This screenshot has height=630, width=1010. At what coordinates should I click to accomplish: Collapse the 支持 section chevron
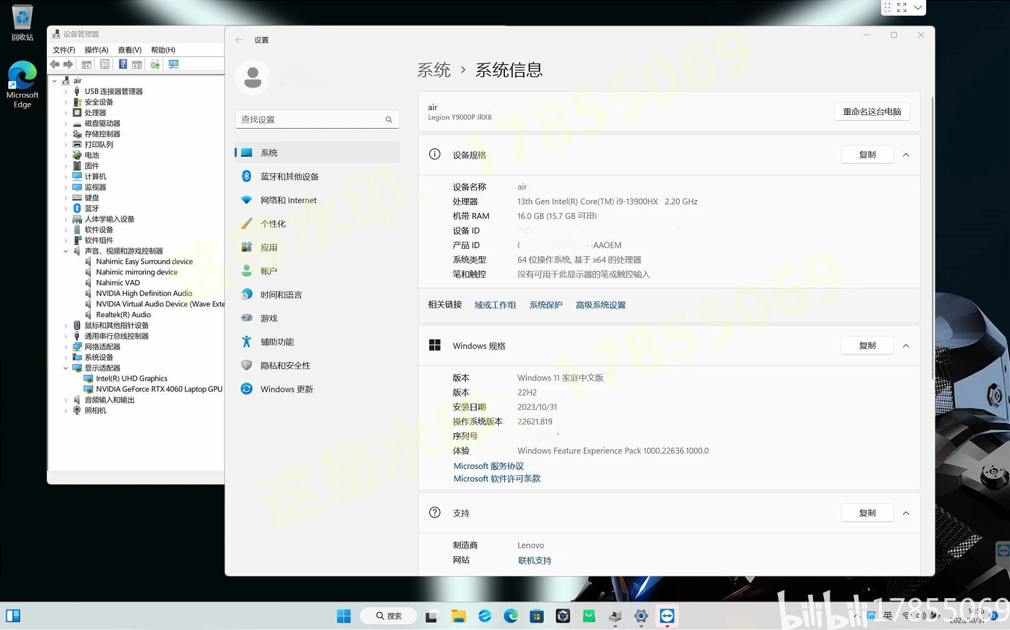coord(906,513)
